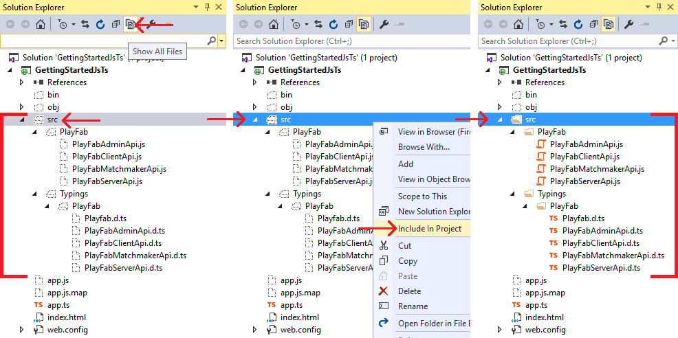Select PlayFabAdminApi.js in the right panel
Image resolution: width=678 pixels, height=338 pixels.
tap(587, 144)
